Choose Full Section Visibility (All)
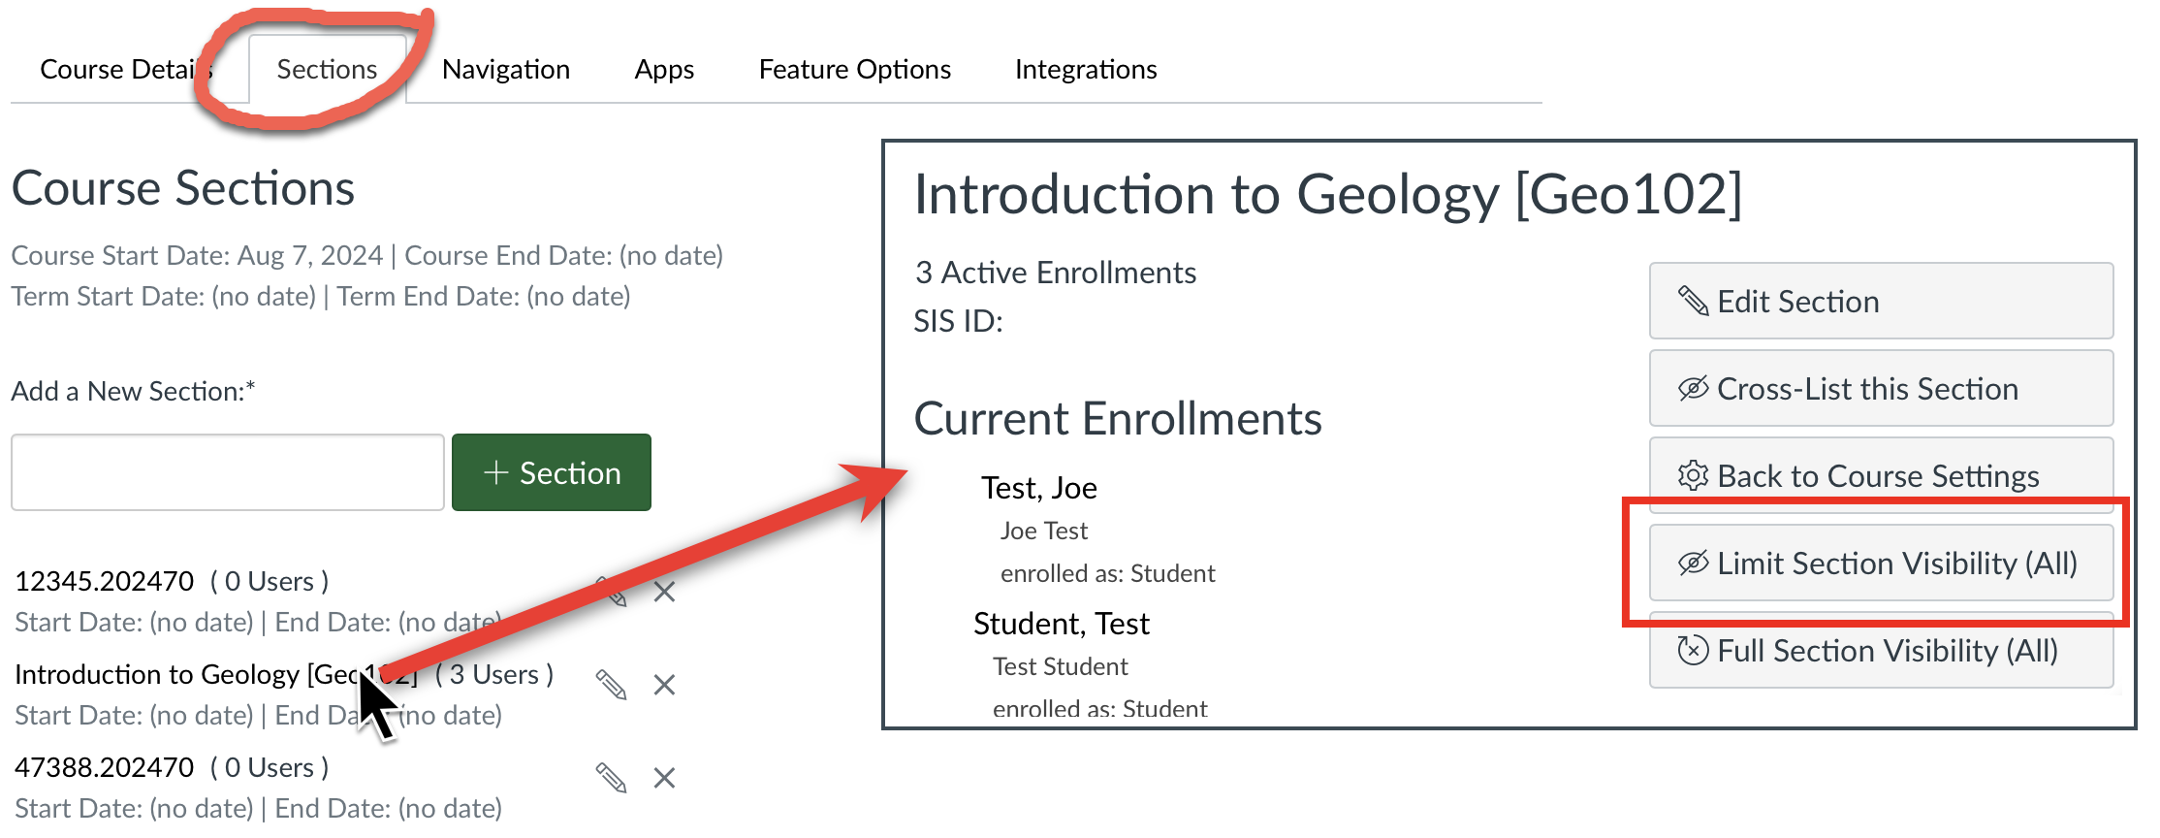2160x838 pixels. pos(1881,651)
